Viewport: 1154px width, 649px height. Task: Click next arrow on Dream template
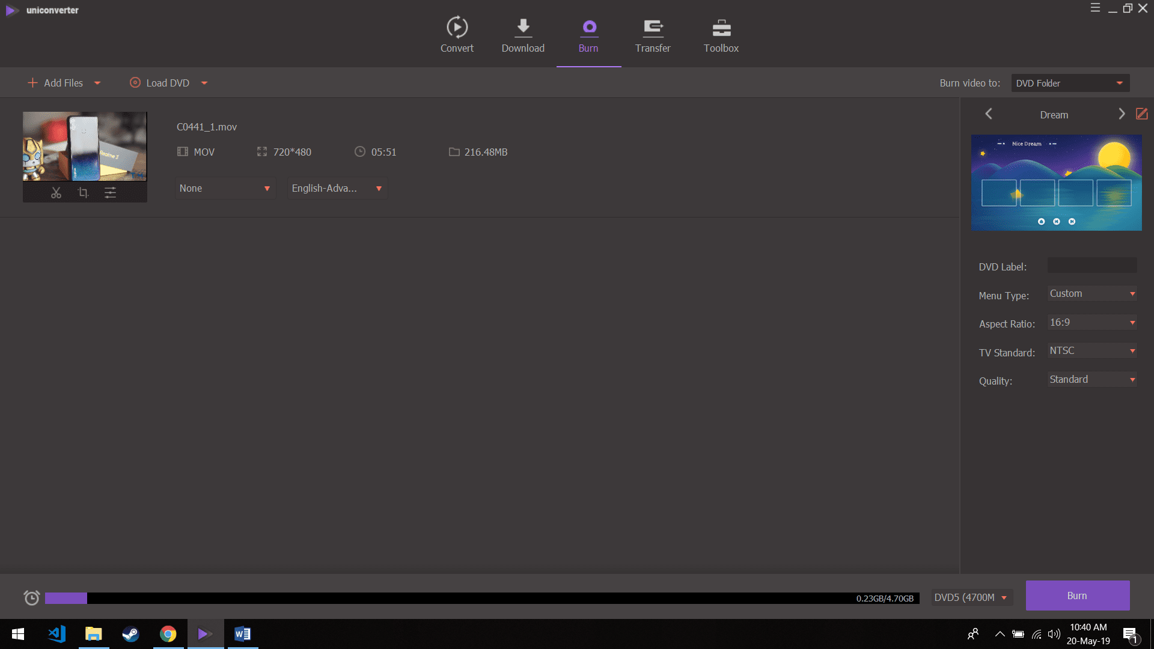point(1121,115)
